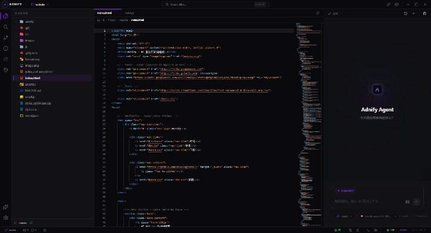Screen dimensions: 431x233
Task: Click the AI sparkle icon near bottom of activity bar
Action: tap(5, 207)
